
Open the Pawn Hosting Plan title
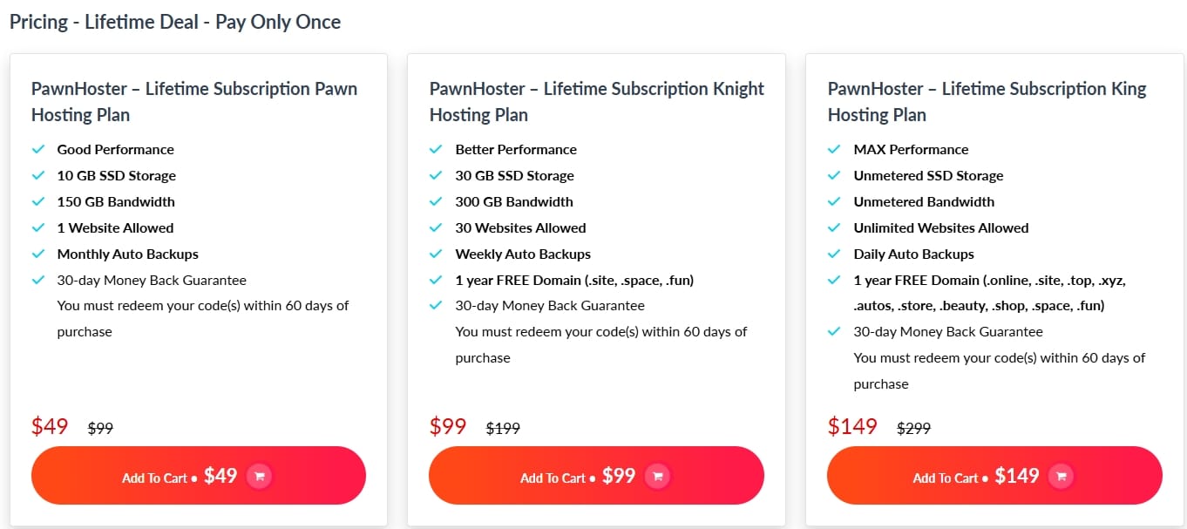[194, 101]
